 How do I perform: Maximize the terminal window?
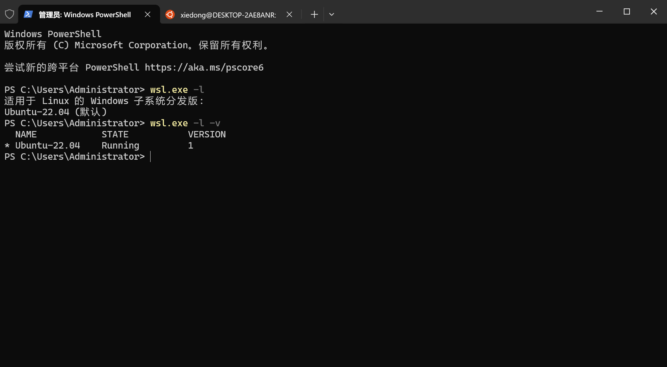coord(627,11)
